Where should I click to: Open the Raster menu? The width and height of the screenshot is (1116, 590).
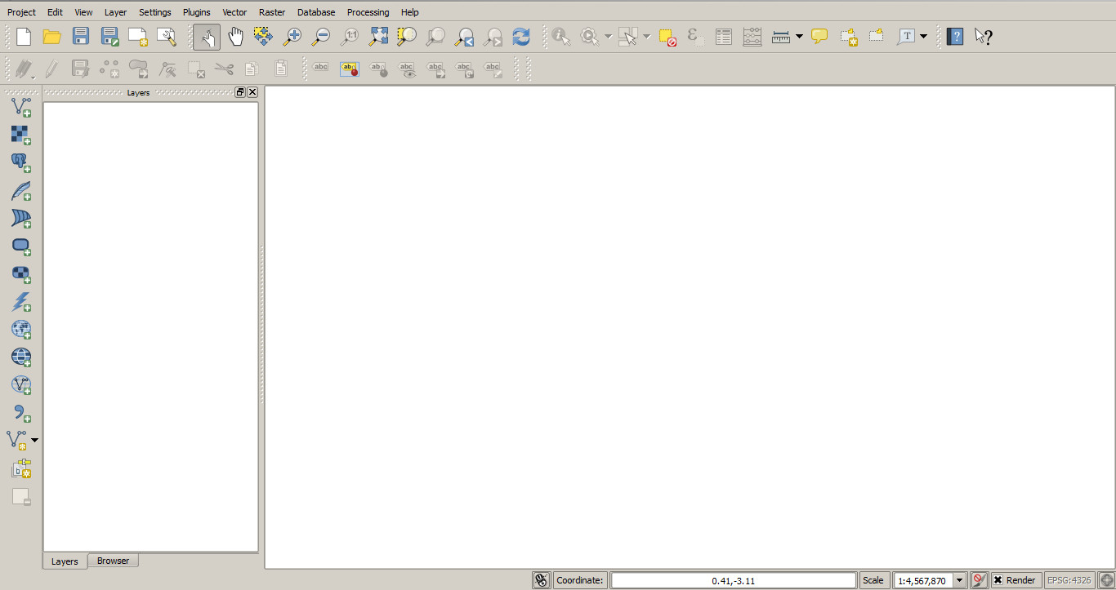coord(271,11)
